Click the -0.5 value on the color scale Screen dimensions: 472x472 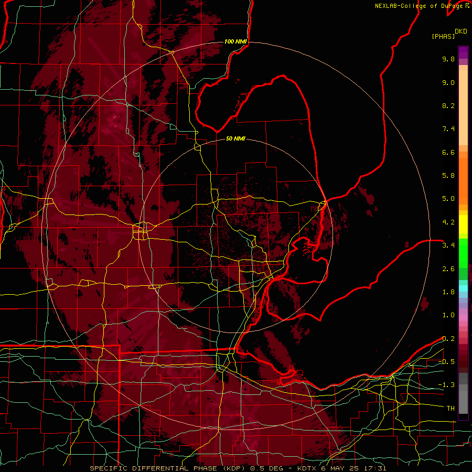pyautogui.click(x=446, y=362)
